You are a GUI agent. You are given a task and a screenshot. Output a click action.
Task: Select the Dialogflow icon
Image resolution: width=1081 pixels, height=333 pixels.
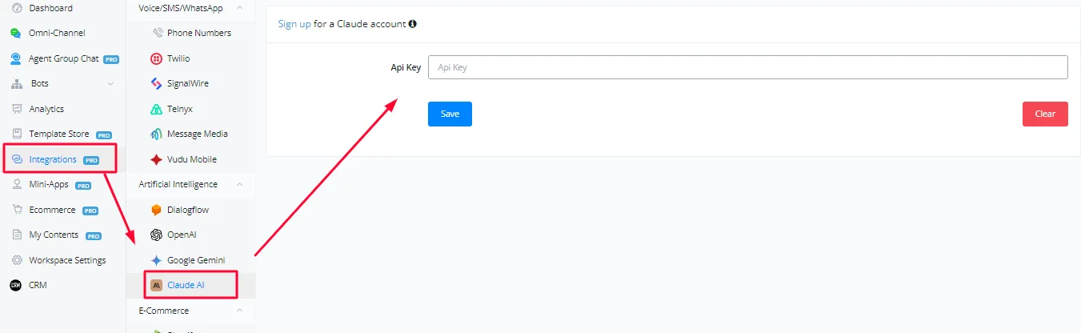click(x=157, y=210)
